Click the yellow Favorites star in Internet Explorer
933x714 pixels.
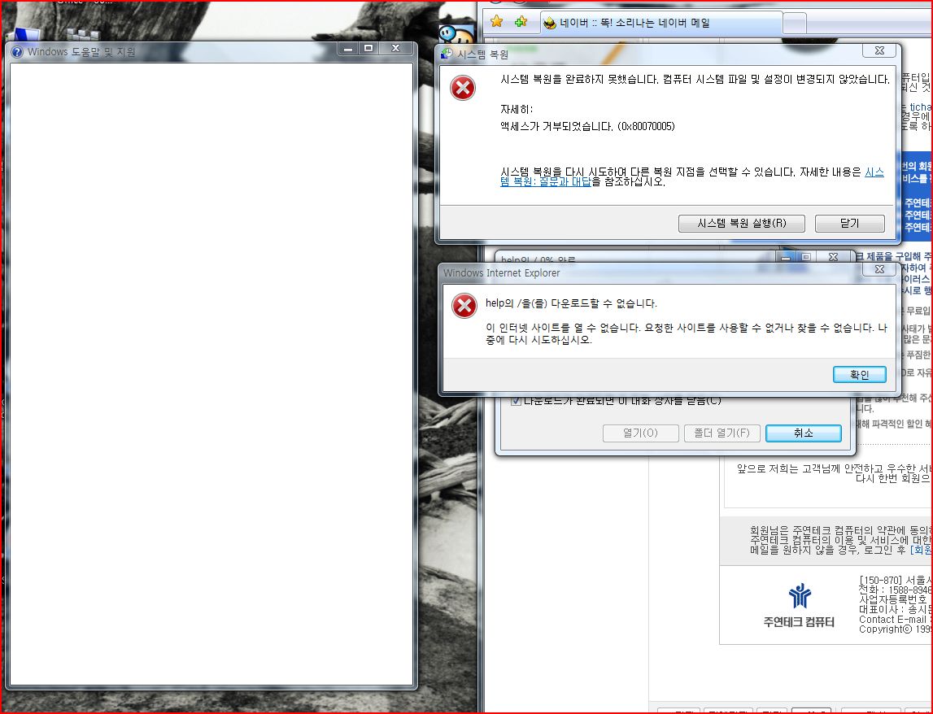[496, 22]
